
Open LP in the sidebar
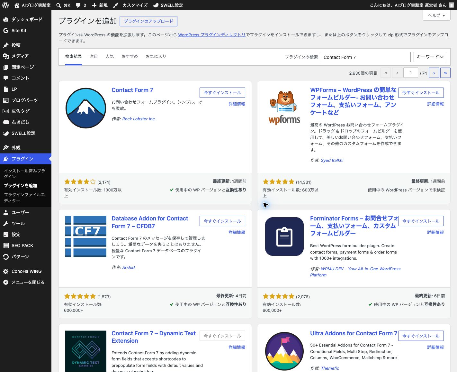click(26, 89)
